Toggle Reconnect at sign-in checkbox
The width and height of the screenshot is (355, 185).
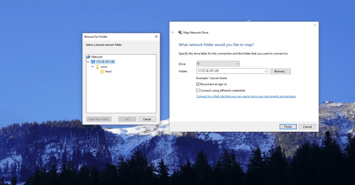click(198, 84)
